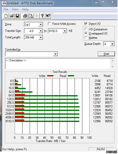
Task: Click inside the Description text box
Action: tap(58, 64)
